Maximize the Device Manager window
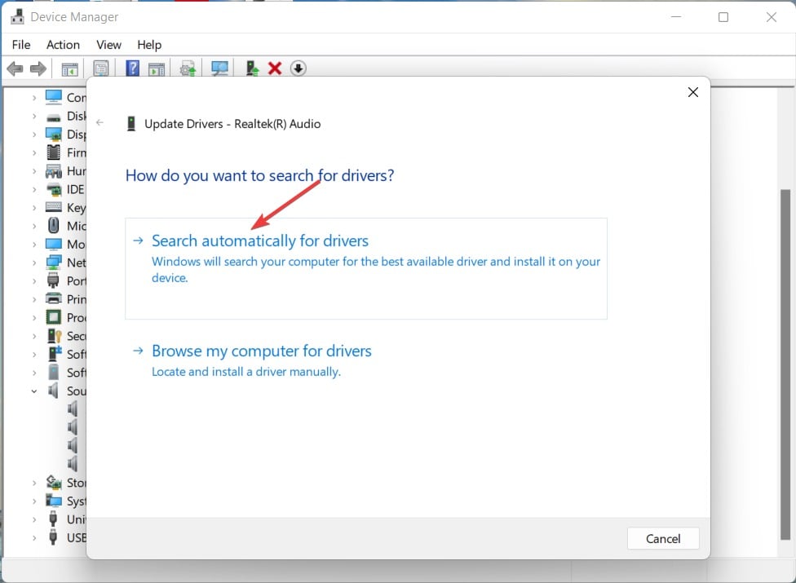 (723, 17)
